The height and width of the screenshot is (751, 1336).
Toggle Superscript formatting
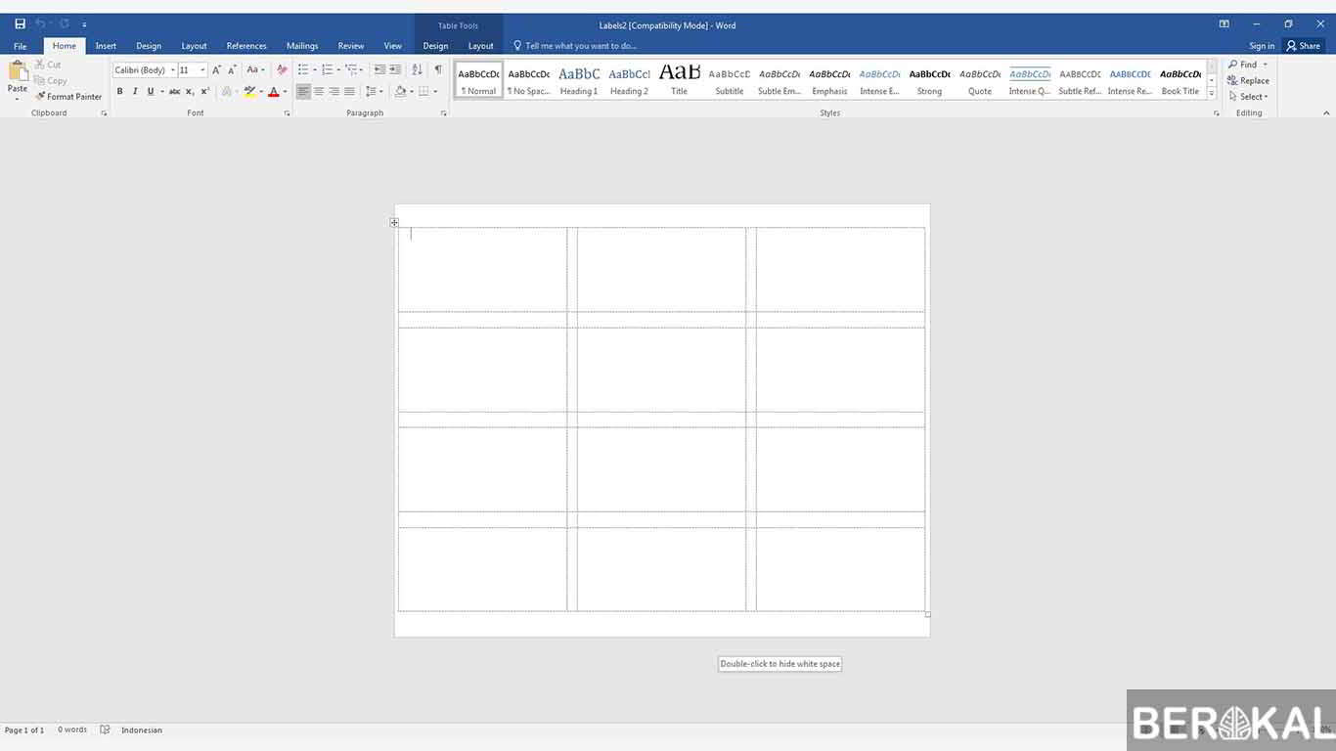pos(204,92)
